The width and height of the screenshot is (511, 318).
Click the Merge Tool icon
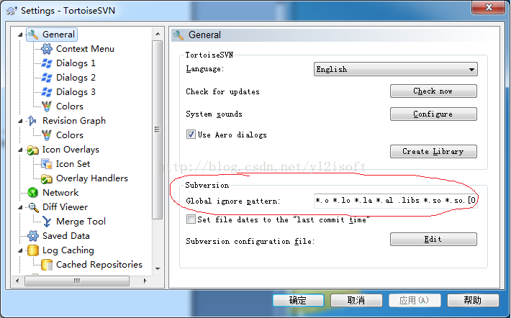47,222
